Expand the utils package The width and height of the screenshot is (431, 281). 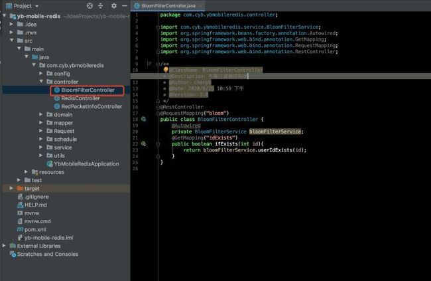41,155
